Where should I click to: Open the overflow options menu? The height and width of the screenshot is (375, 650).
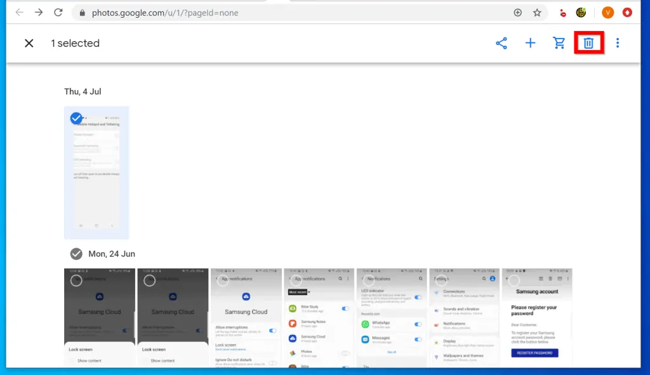pyautogui.click(x=618, y=43)
